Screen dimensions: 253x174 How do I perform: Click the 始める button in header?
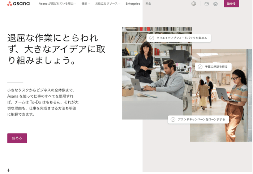(x=231, y=4)
